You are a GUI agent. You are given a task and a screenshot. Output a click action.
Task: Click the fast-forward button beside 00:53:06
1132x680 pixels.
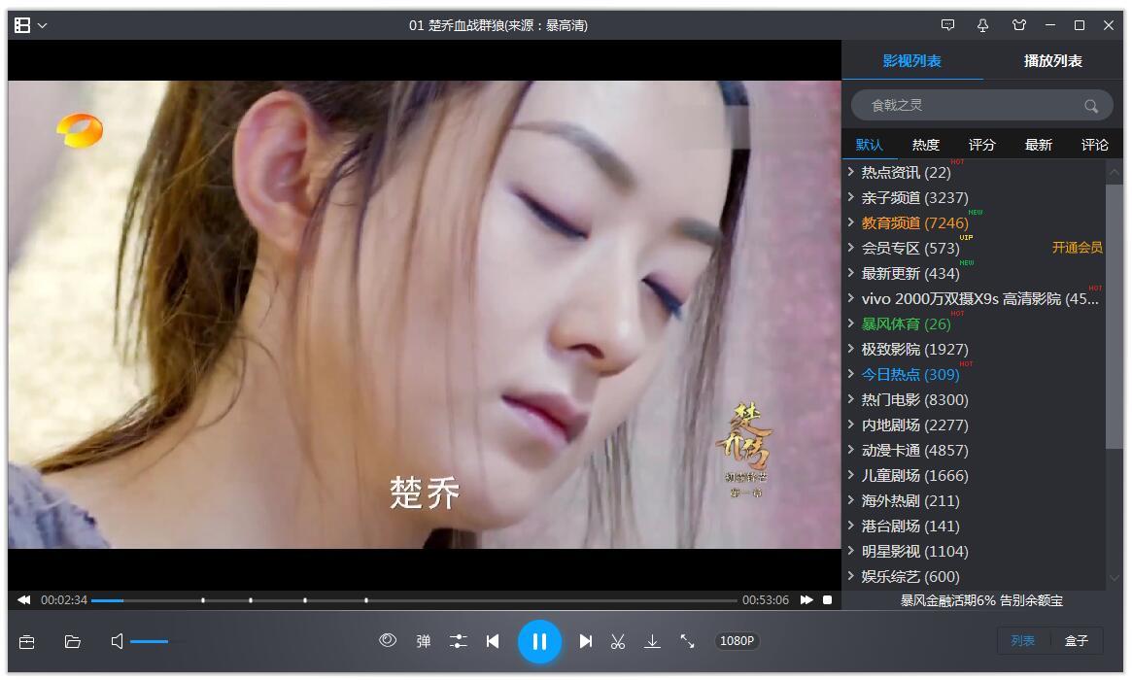tap(806, 600)
